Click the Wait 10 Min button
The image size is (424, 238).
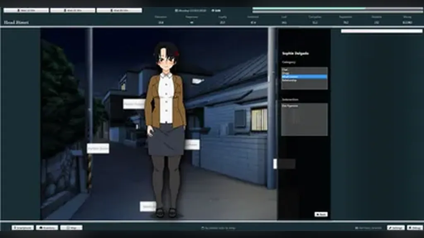coord(26,10)
